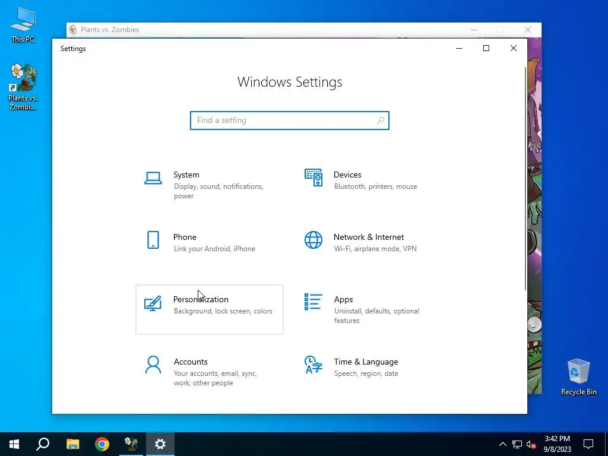Click the Plants vs. Zombies title bar icon
The image size is (608, 456).
click(x=72, y=30)
